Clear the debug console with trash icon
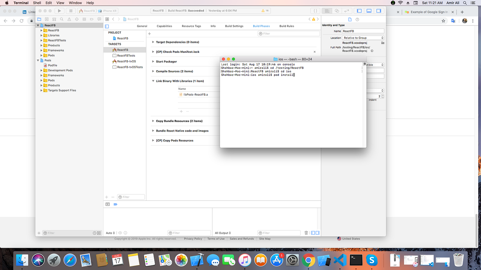The width and height of the screenshot is (481, 270). pos(306,233)
